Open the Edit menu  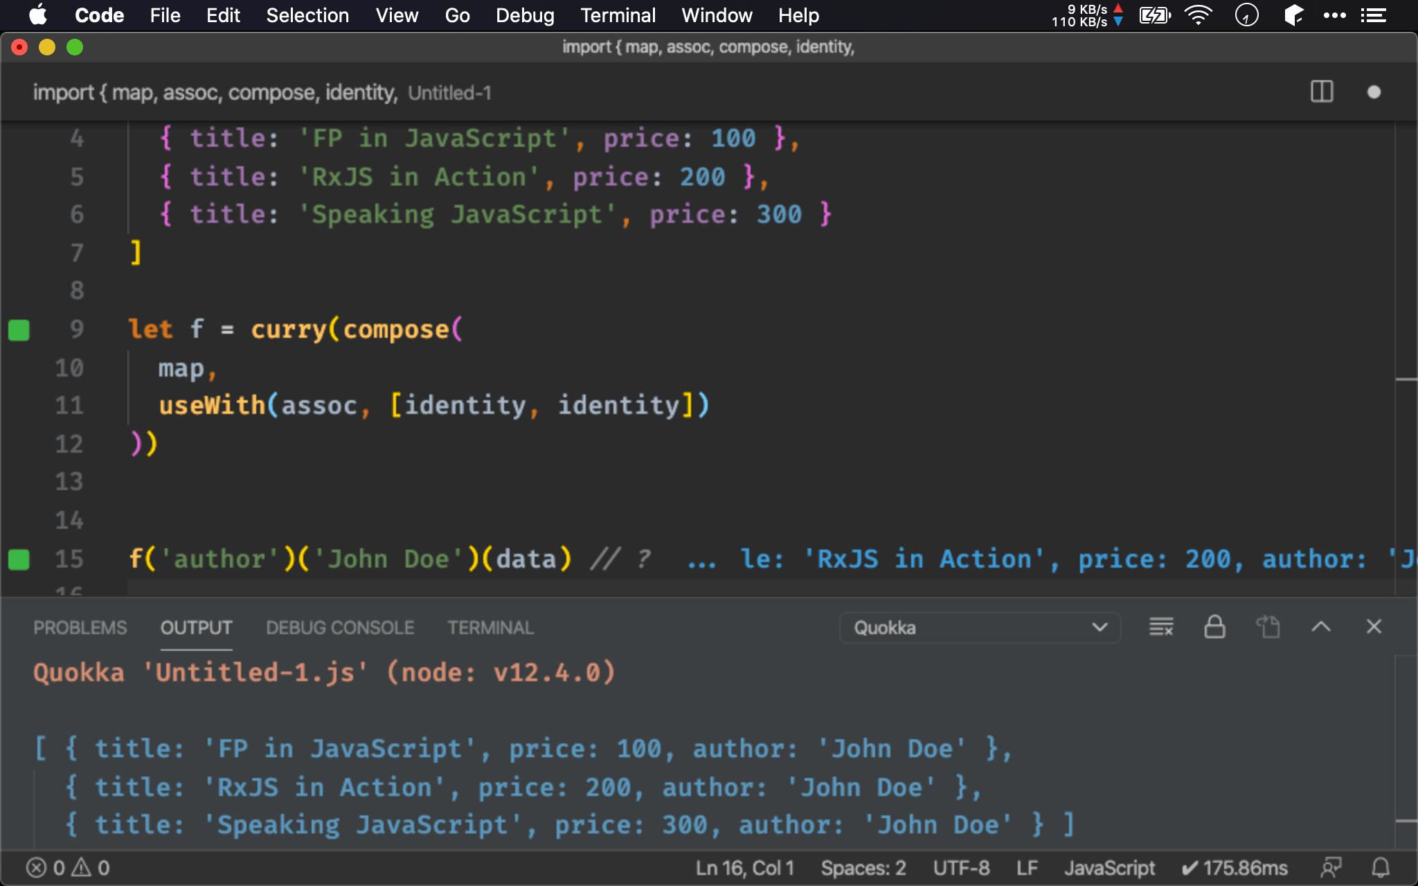(223, 15)
